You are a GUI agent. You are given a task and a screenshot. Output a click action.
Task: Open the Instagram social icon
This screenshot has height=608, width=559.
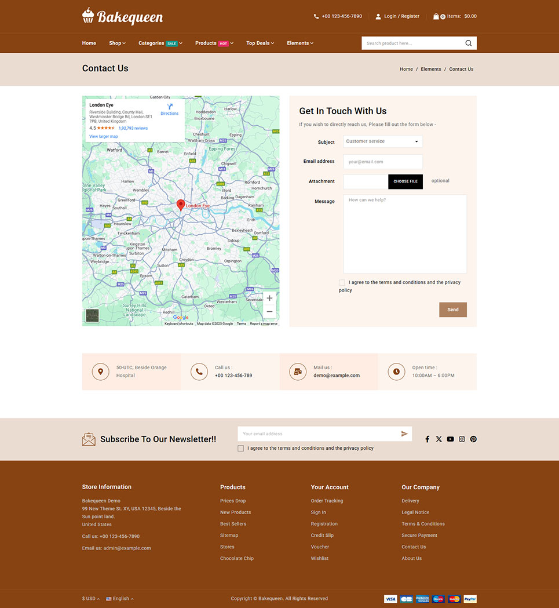462,439
